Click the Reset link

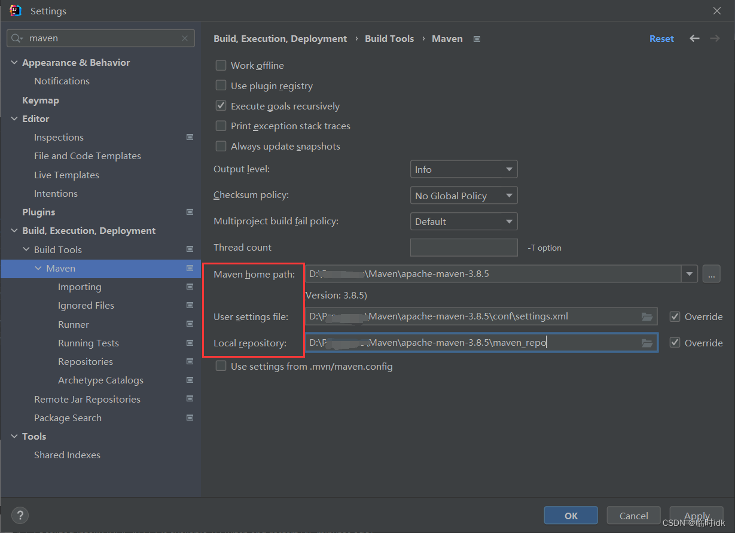point(661,38)
